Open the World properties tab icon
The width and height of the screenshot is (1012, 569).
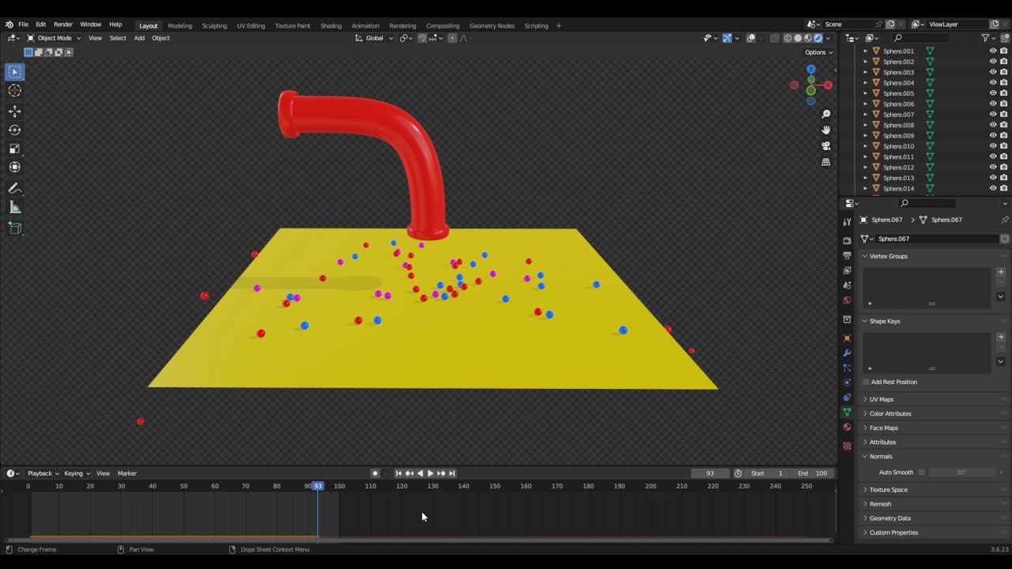(847, 300)
